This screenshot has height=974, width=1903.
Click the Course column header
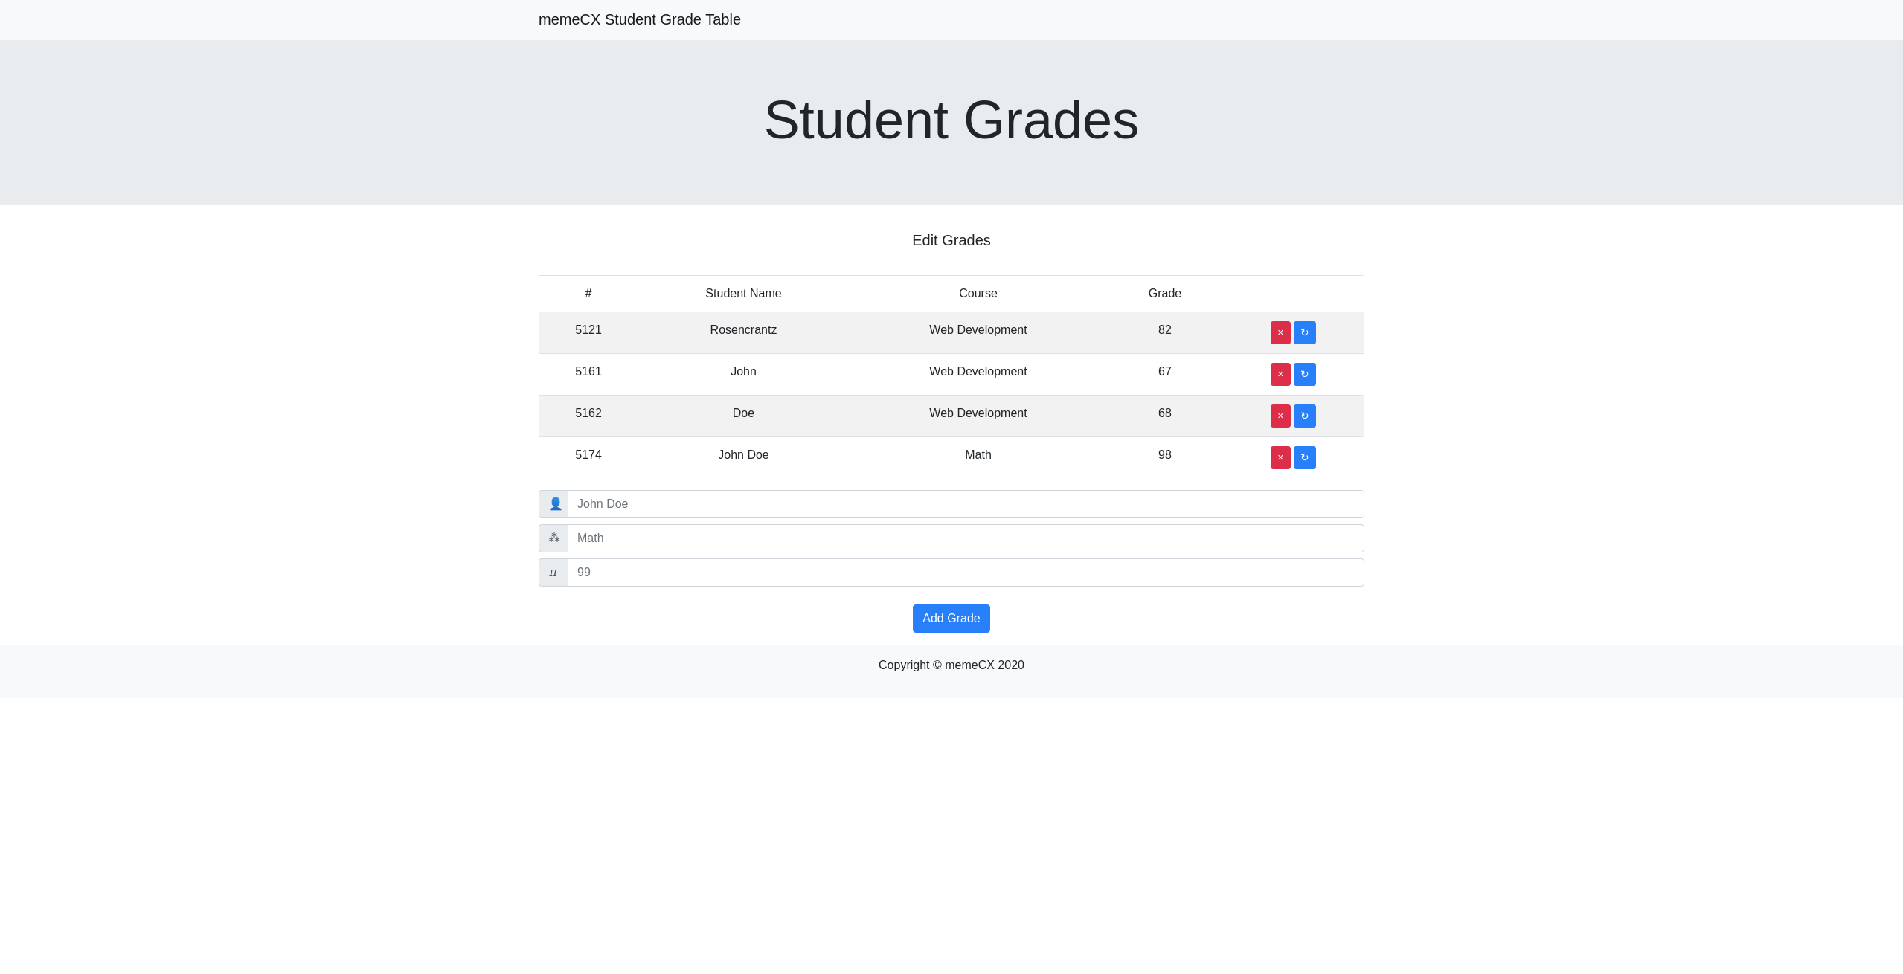[x=978, y=293]
